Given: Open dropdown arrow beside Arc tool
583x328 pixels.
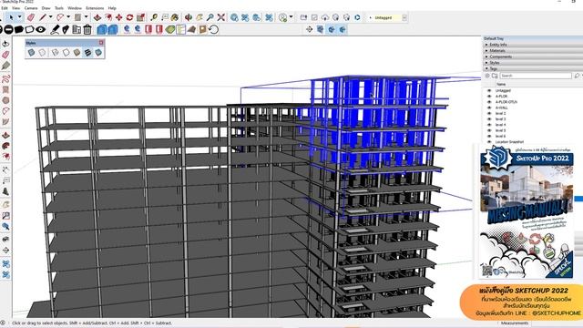Looking at the screenshot, I should [68, 17].
